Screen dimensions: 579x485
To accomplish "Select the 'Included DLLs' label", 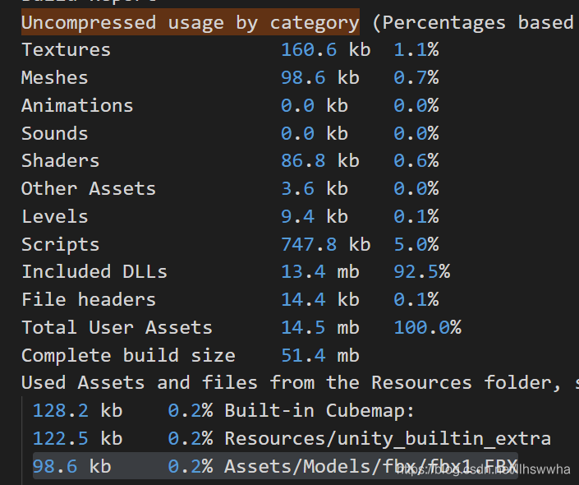I will [x=94, y=272].
